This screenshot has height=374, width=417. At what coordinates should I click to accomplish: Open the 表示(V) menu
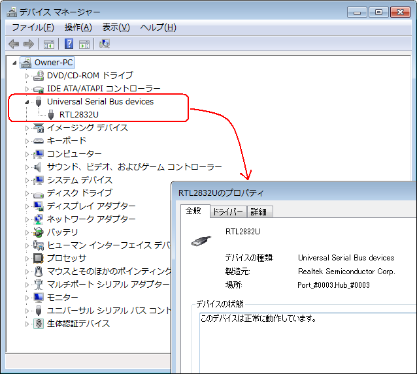[x=116, y=27]
